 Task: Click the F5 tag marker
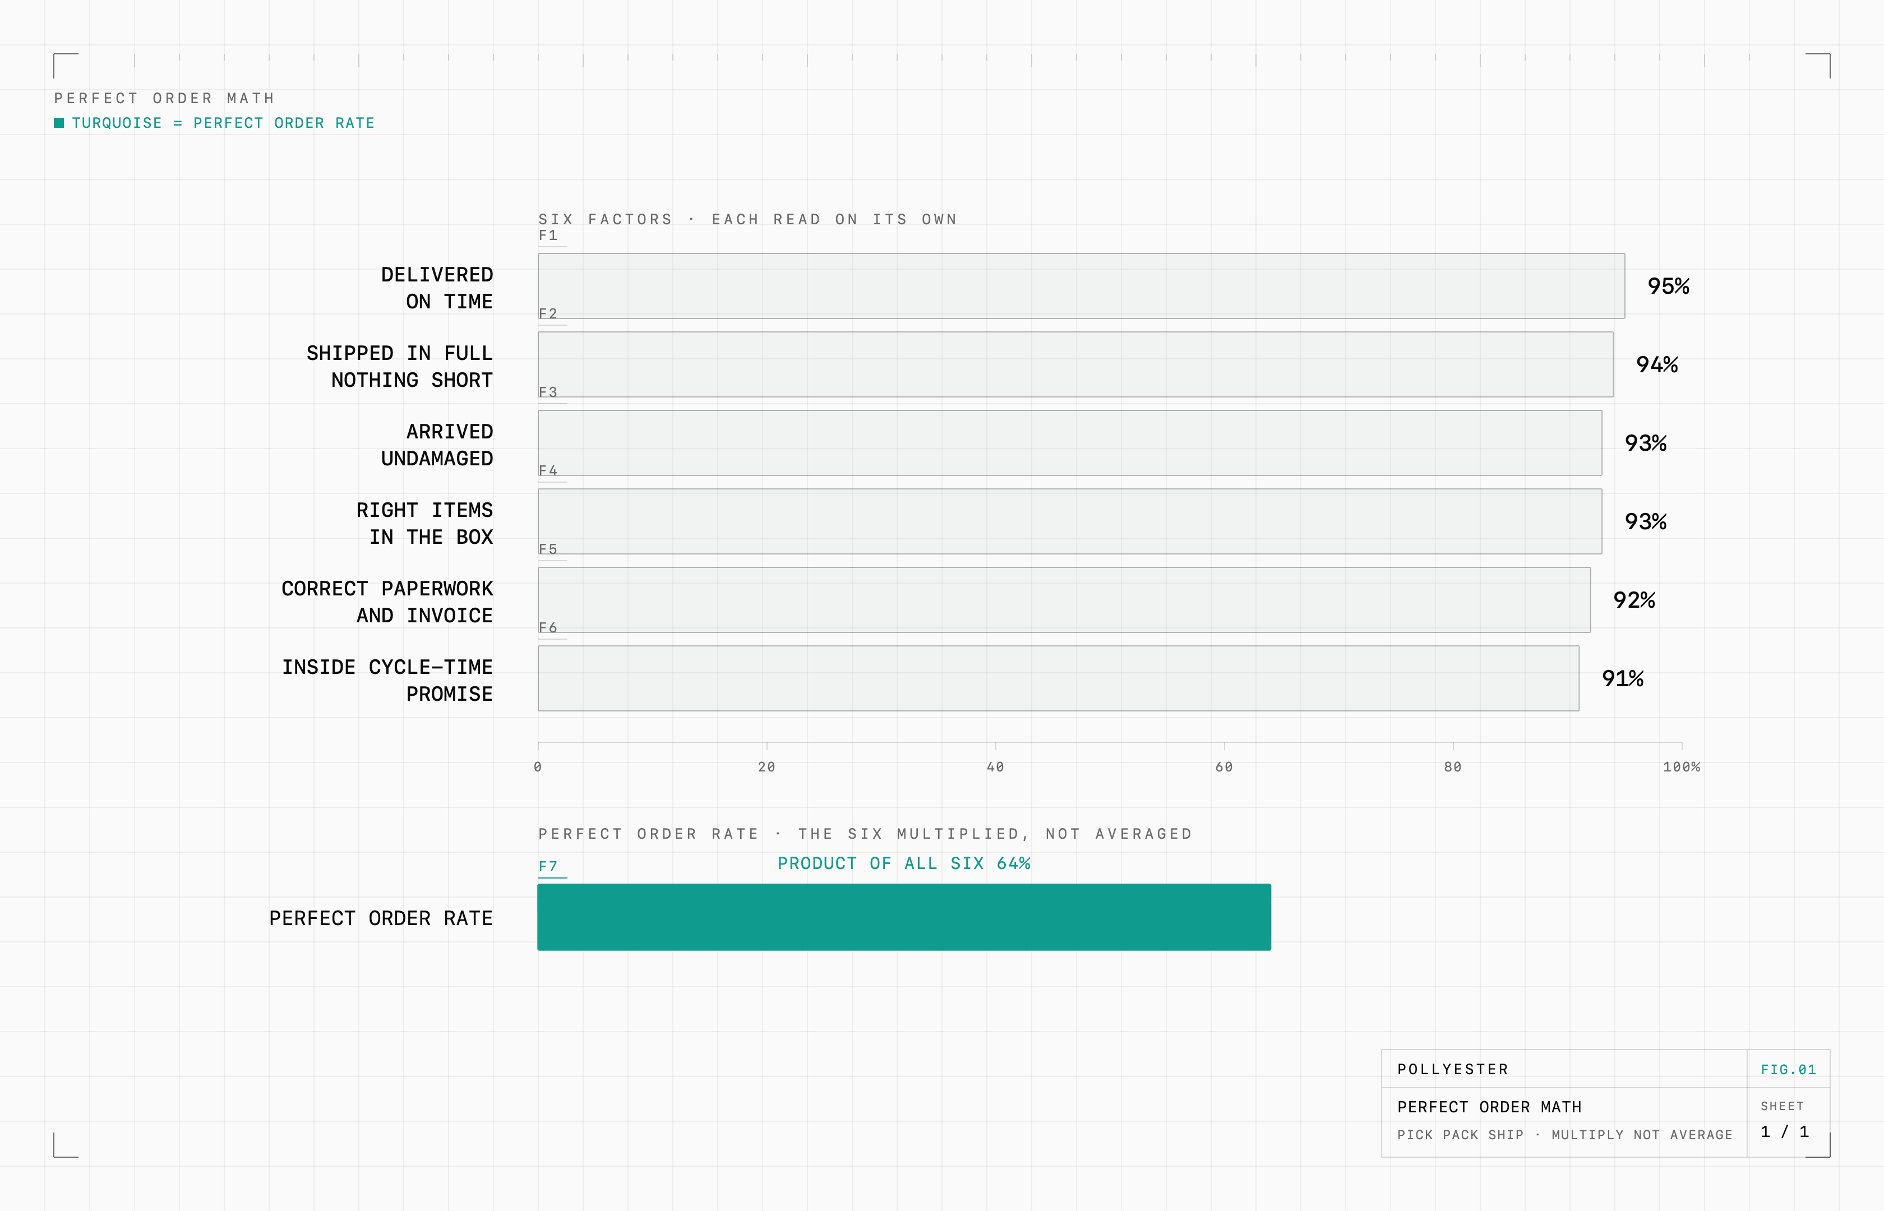pyautogui.click(x=549, y=549)
